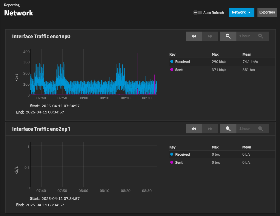The image size is (280, 216).
Task: Enable the Auto Refresh toggle
Action: 197,13
